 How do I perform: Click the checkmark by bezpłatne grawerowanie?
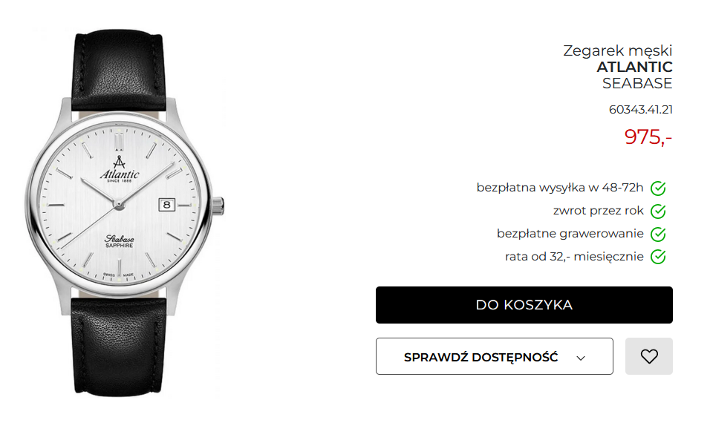(658, 235)
